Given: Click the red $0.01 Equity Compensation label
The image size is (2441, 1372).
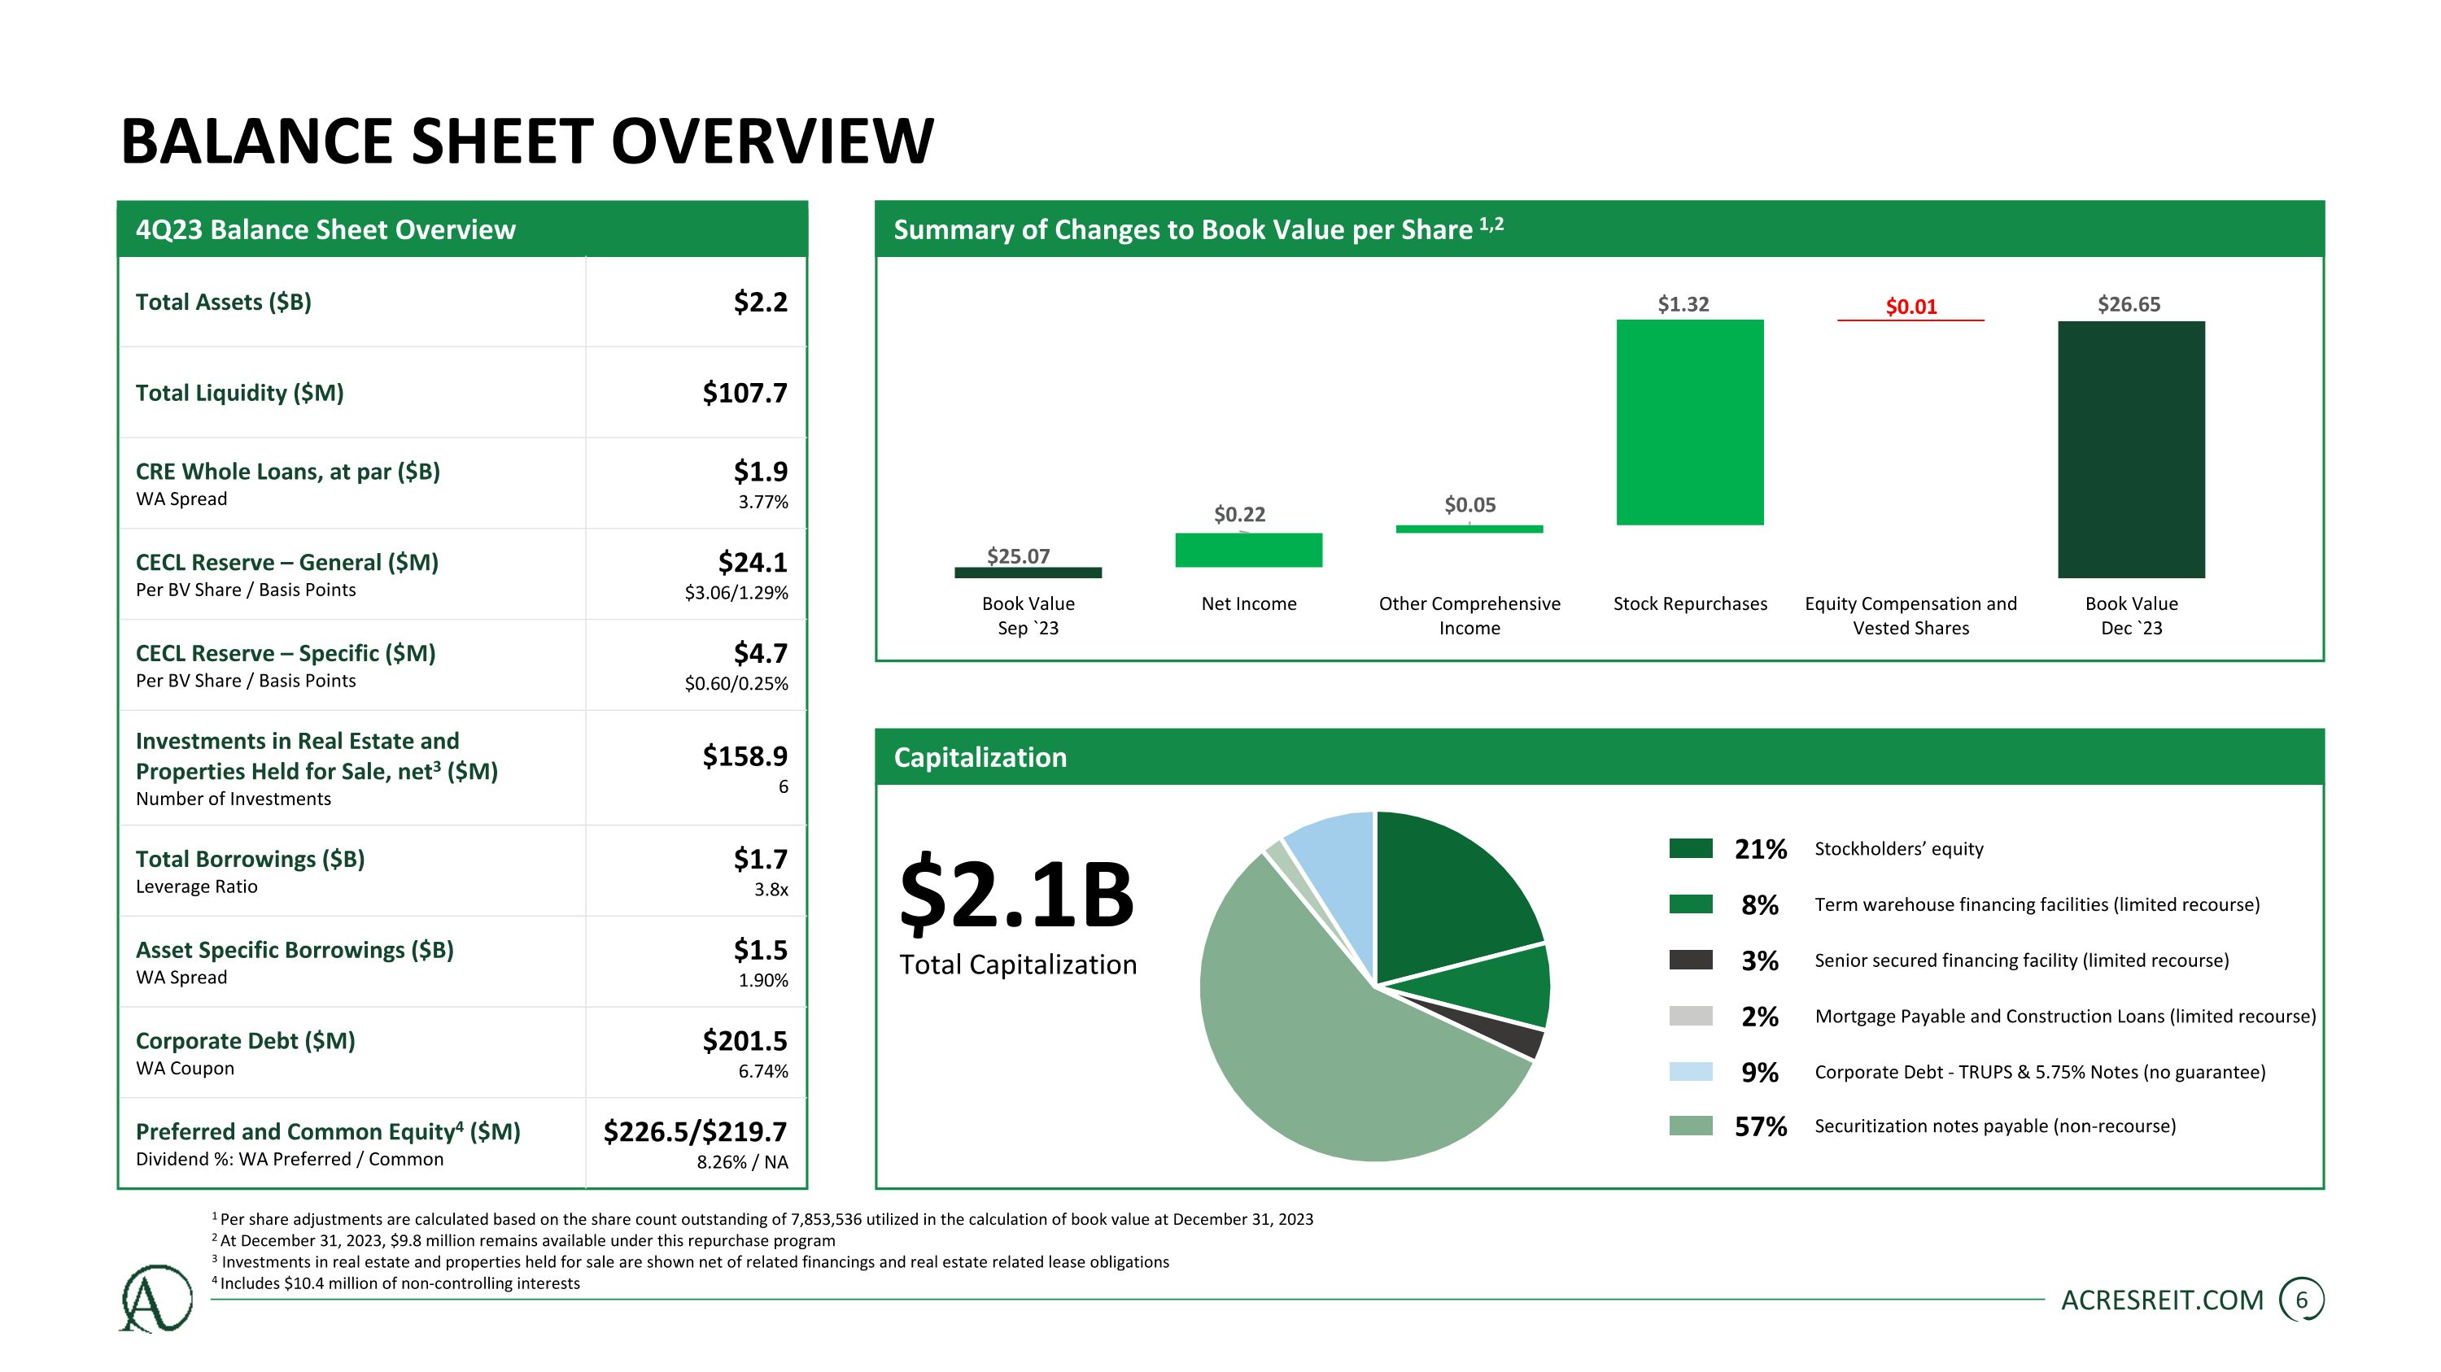Looking at the screenshot, I should click(1910, 307).
